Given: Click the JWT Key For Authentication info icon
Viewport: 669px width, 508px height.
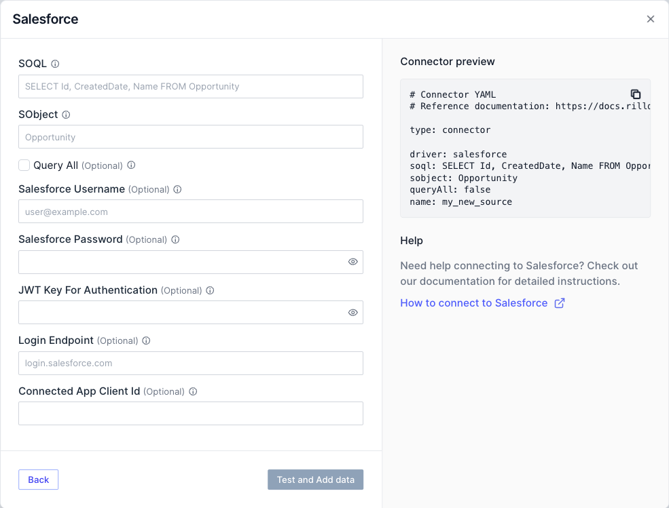Looking at the screenshot, I should 211,290.
